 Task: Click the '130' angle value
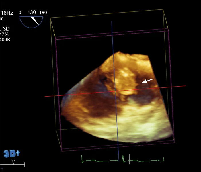(32, 13)
